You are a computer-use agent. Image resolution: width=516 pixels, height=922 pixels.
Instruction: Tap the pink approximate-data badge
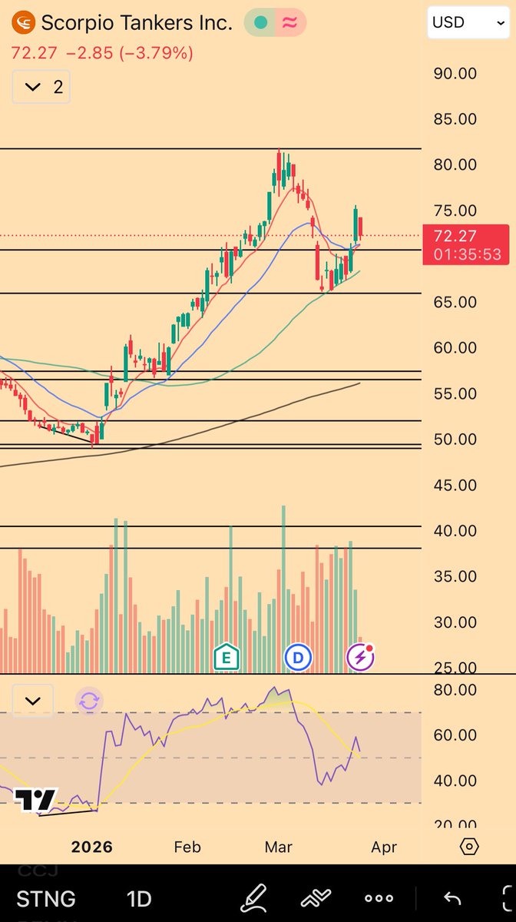pyautogui.click(x=290, y=23)
